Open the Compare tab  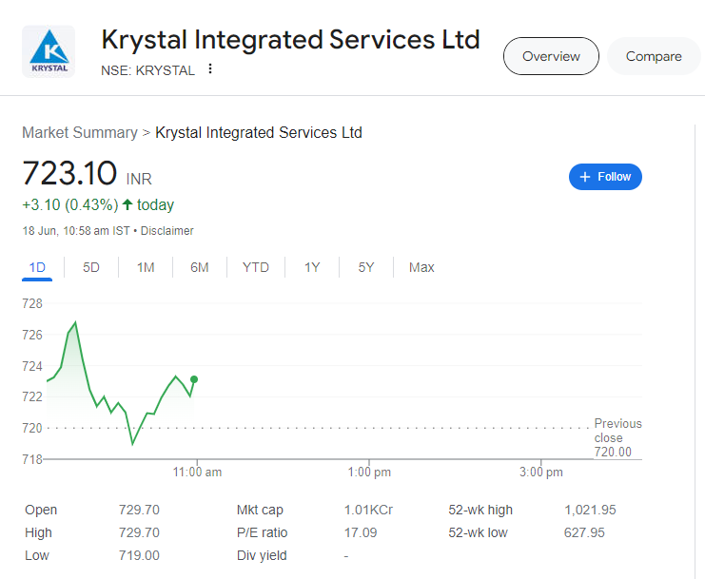point(654,56)
